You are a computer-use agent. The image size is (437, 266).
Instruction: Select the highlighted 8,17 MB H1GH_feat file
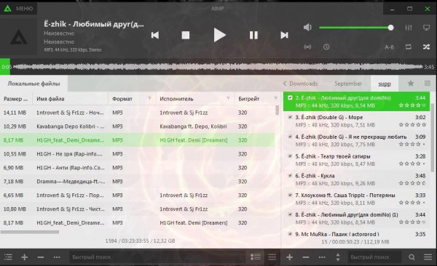click(x=138, y=140)
